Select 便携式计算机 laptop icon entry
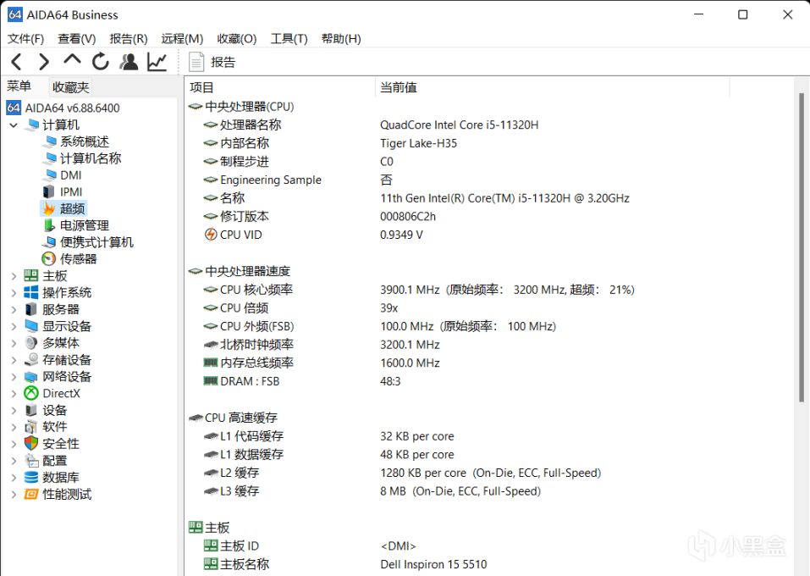The height and width of the screenshot is (576, 810). click(49, 242)
